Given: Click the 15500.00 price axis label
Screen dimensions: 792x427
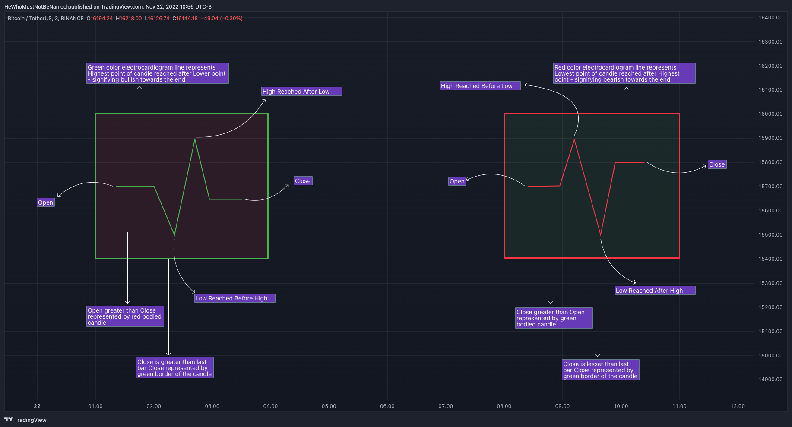Looking at the screenshot, I should click(x=771, y=235).
